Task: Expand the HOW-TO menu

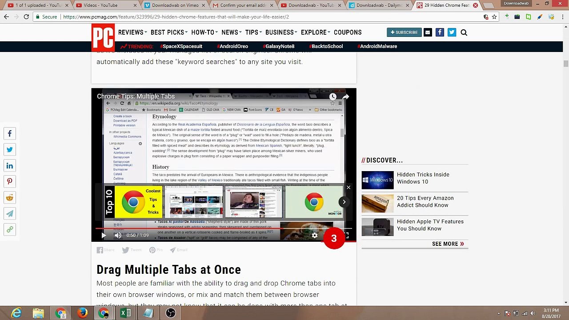Action: point(204,32)
